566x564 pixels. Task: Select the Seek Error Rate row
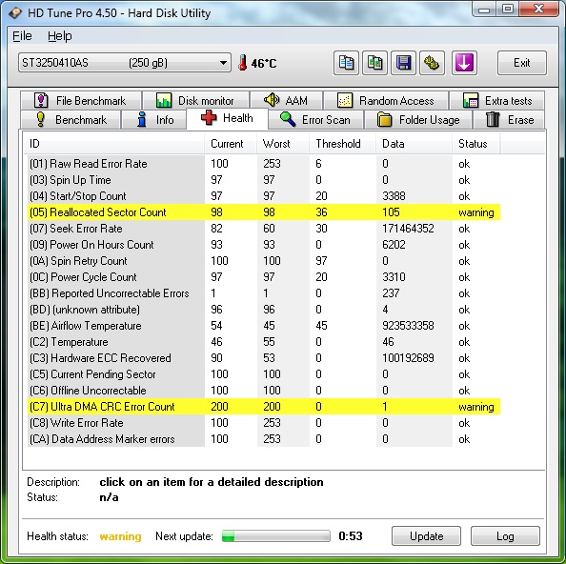coord(264,229)
